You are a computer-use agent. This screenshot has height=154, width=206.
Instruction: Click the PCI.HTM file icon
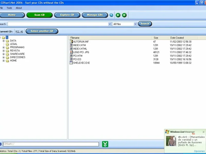coord(71,56)
